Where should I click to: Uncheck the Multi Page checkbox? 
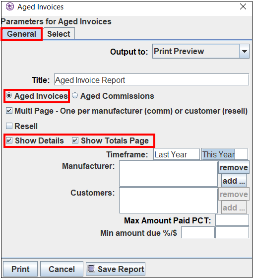[x=9, y=111]
